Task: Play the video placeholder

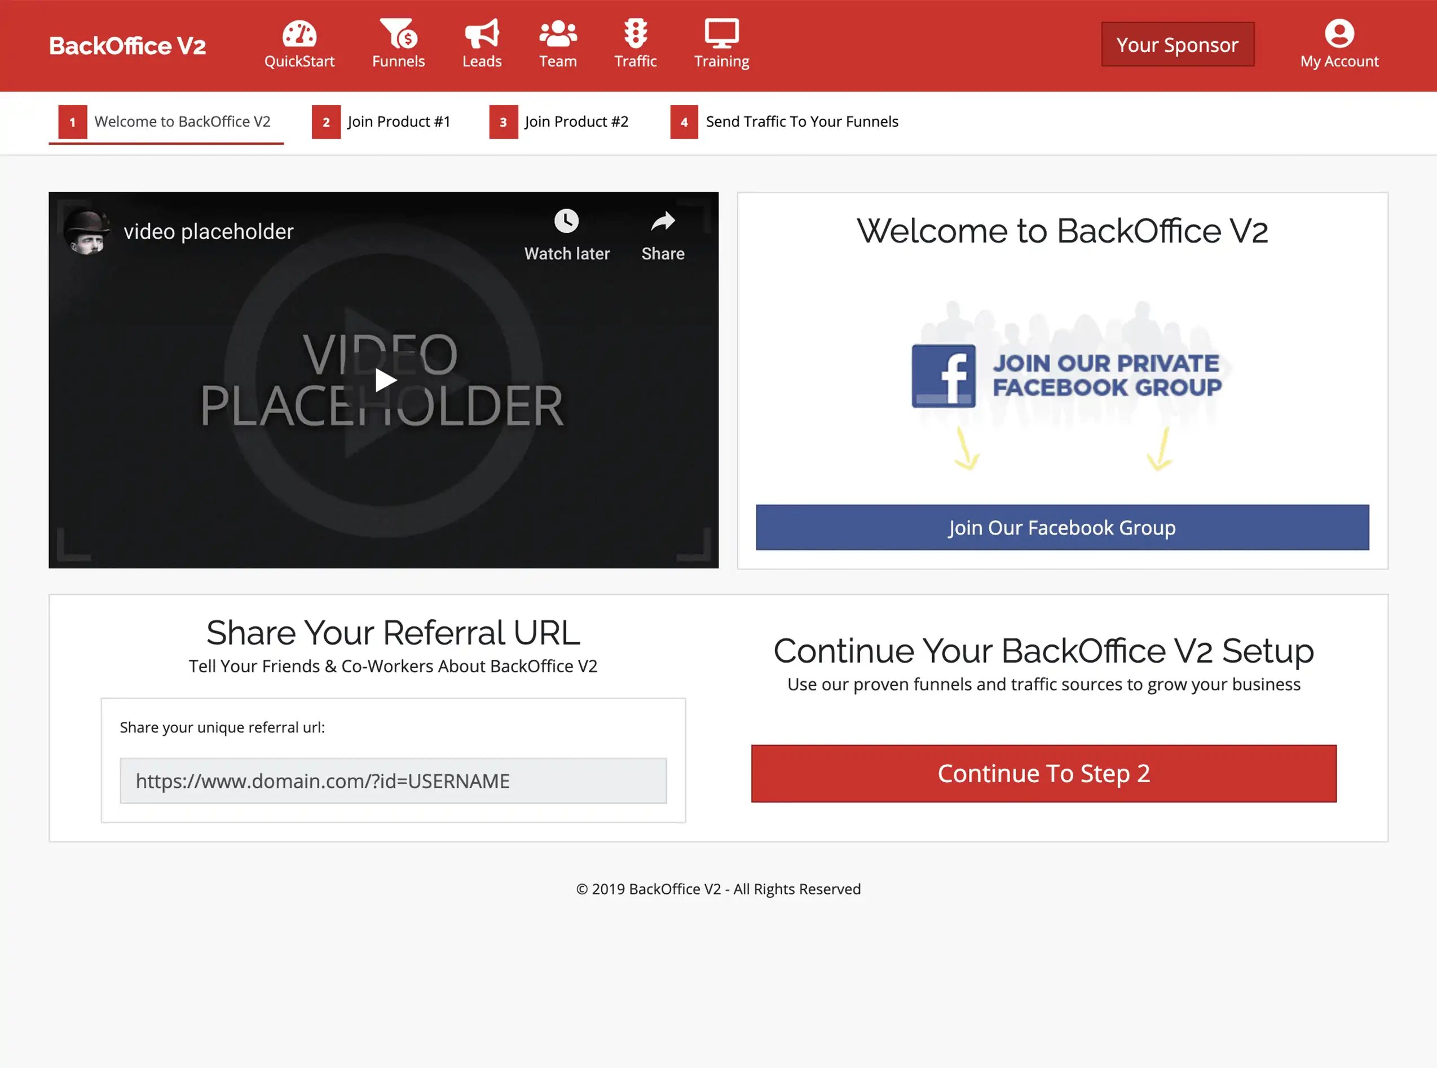Action: click(x=385, y=380)
